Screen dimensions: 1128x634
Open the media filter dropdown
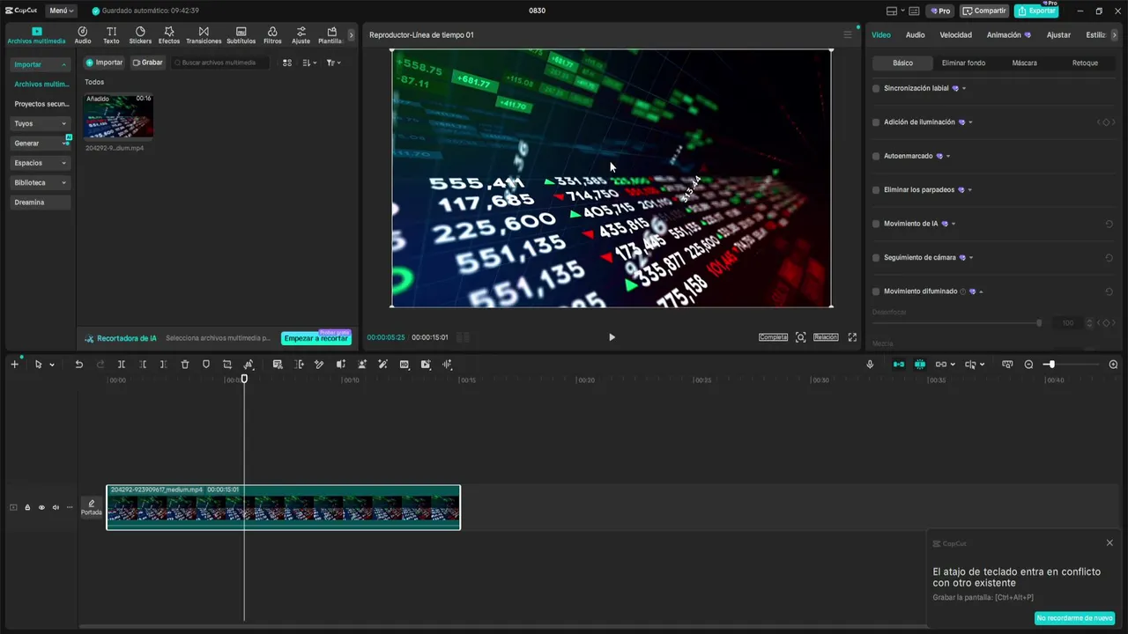(x=333, y=63)
